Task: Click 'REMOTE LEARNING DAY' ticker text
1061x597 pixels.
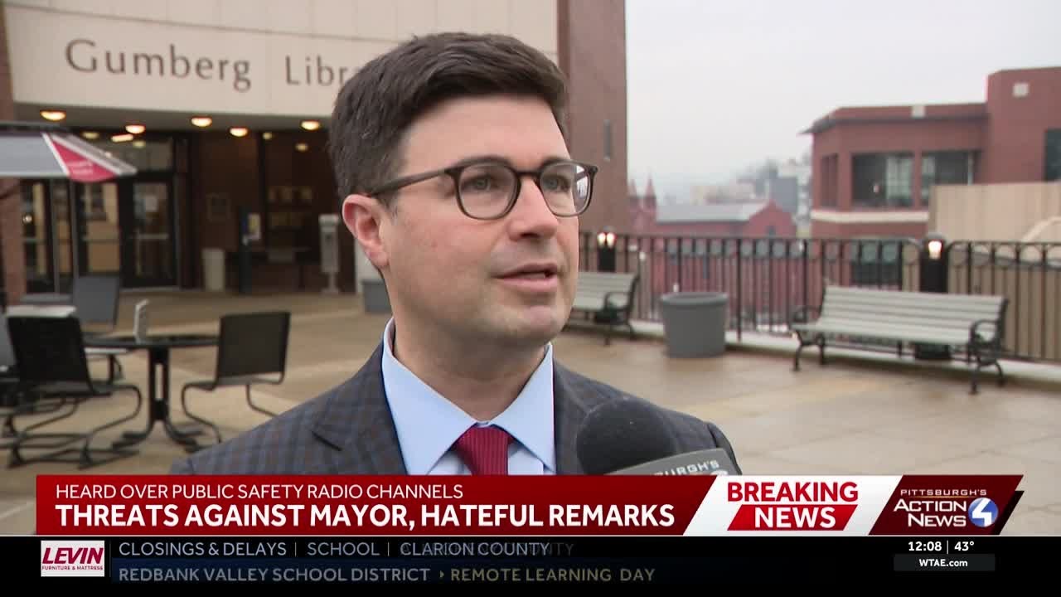Action: [553, 574]
